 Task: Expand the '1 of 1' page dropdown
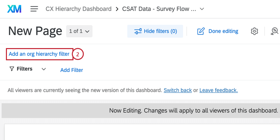pyautogui.click(x=79, y=31)
